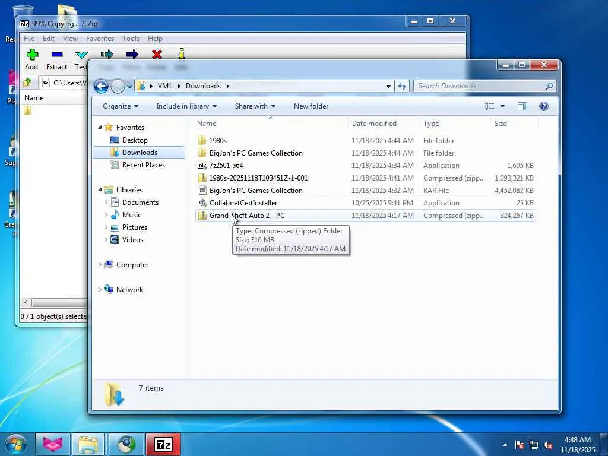Click the network tray icon
The height and width of the screenshot is (456, 608).
coord(534,445)
